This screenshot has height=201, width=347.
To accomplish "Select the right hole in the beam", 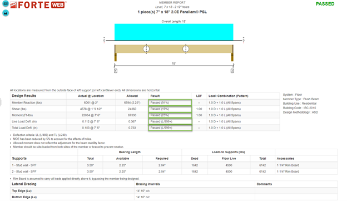I will click(186, 49).
